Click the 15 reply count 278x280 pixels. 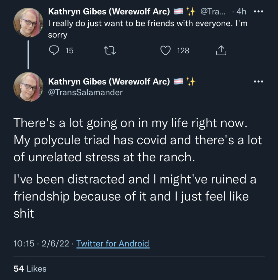69,51
